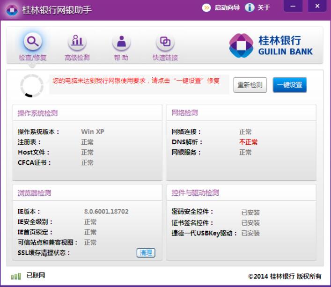Click the 捷德一代USBKey驱动 label

tap(204, 233)
